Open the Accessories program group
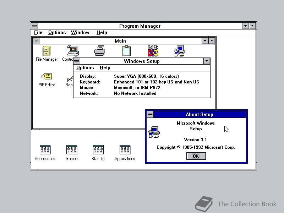The height and width of the screenshot is (213, 284). (x=45, y=150)
